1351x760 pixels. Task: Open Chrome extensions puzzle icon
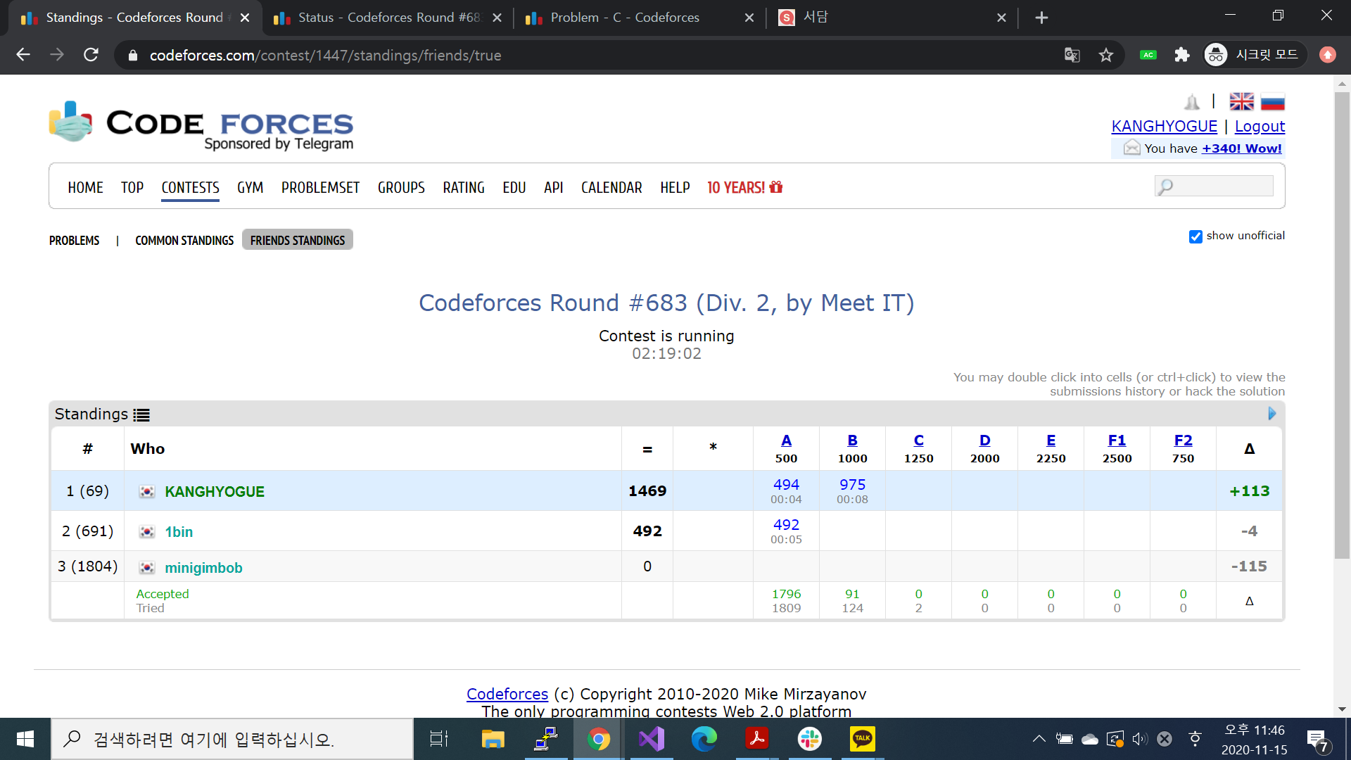click(1182, 55)
